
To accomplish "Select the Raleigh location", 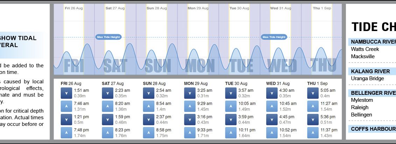I will tap(360, 107).
